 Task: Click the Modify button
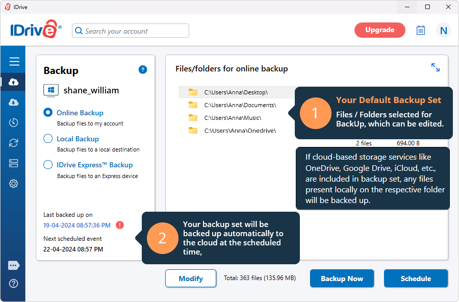tap(190, 279)
